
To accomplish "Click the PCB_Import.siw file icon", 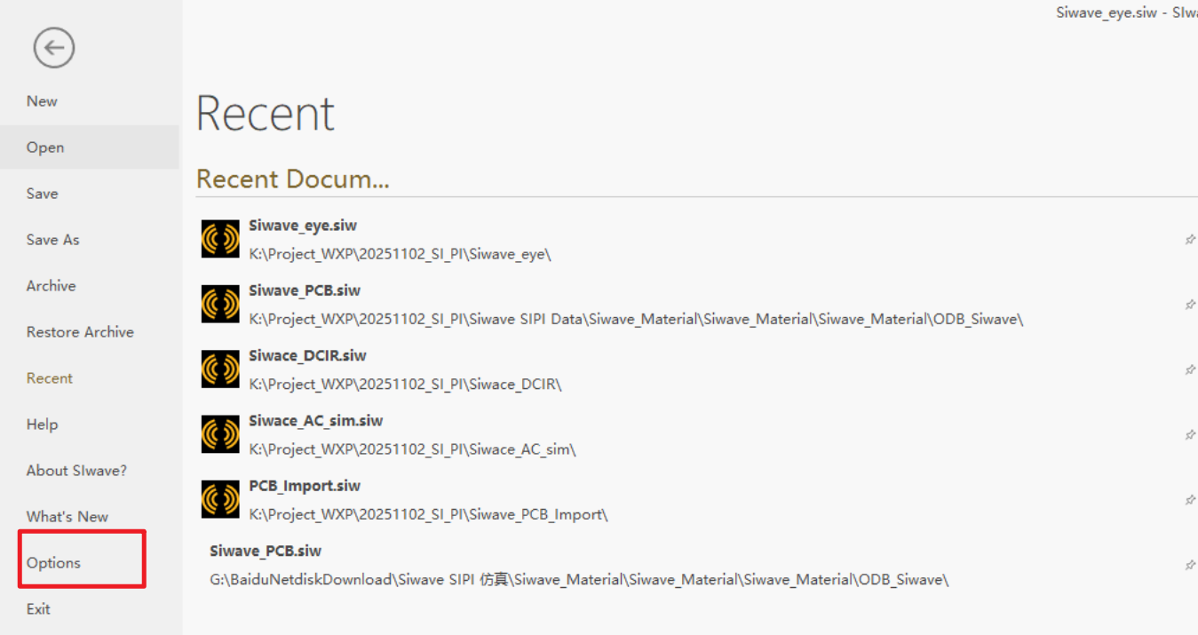I will [220, 499].
